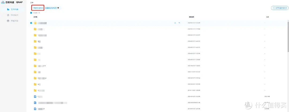This screenshot has height=112, width=289.
Task: Click the diamond VIP icon after 创建自动同步任务
Action: pyautogui.click(x=58, y=8)
